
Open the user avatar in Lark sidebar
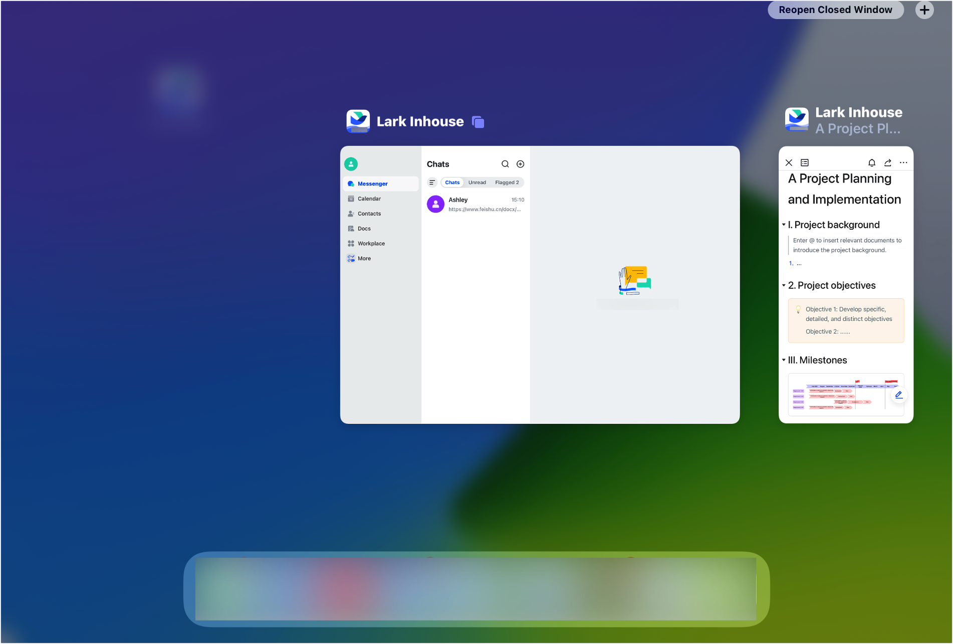(x=351, y=164)
